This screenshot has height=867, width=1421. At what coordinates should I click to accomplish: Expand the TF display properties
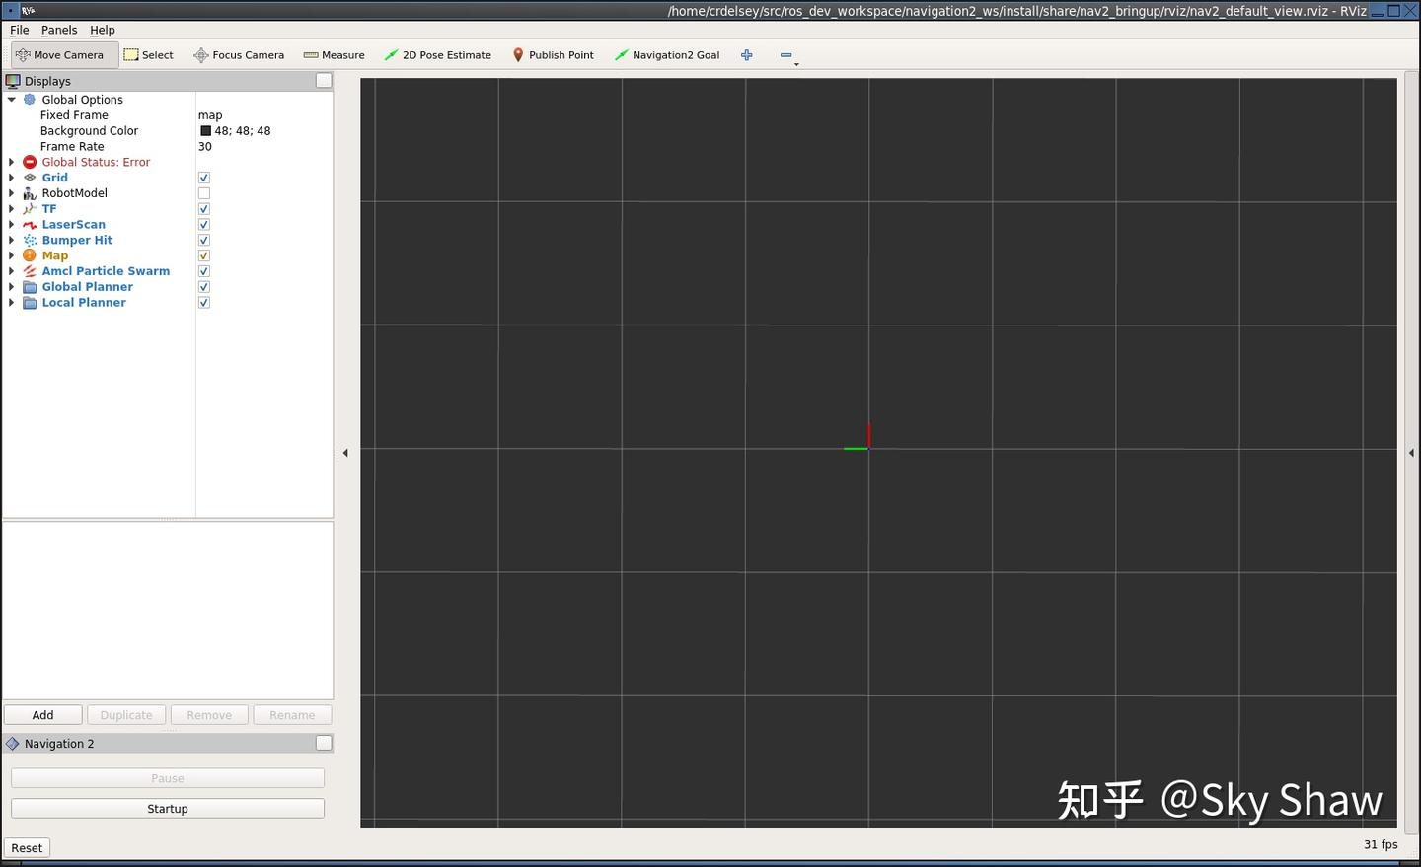point(11,208)
